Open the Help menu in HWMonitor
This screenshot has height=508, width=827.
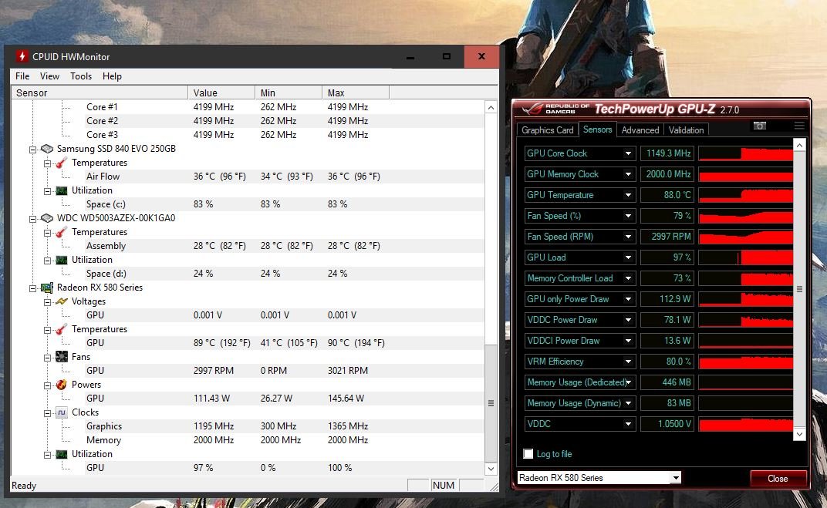tap(112, 76)
